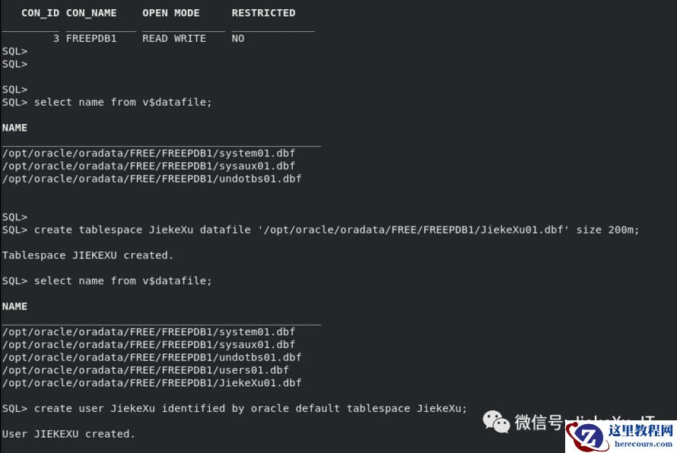Click the CON_NAME column header
The width and height of the screenshot is (677, 453).
tap(91, 13)
